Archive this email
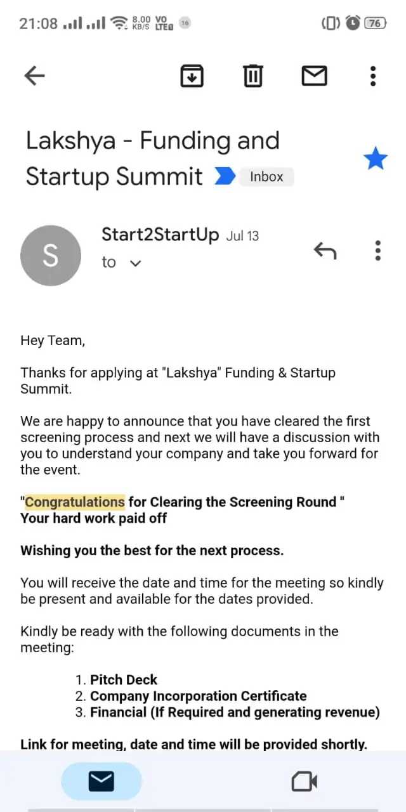Screen dimensions: 406x812 [192, 76]
